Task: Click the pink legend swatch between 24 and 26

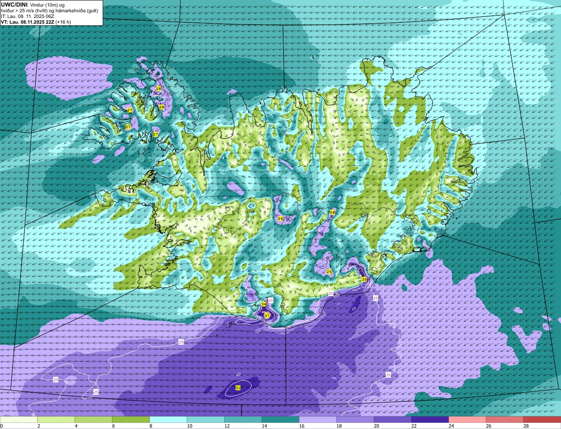Action: coord(467,420)
